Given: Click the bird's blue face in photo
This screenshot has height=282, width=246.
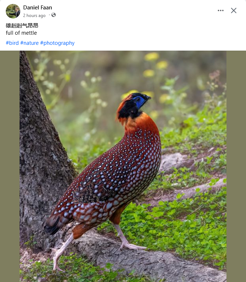Looking at the screenshot, I should tap(140, 102).
